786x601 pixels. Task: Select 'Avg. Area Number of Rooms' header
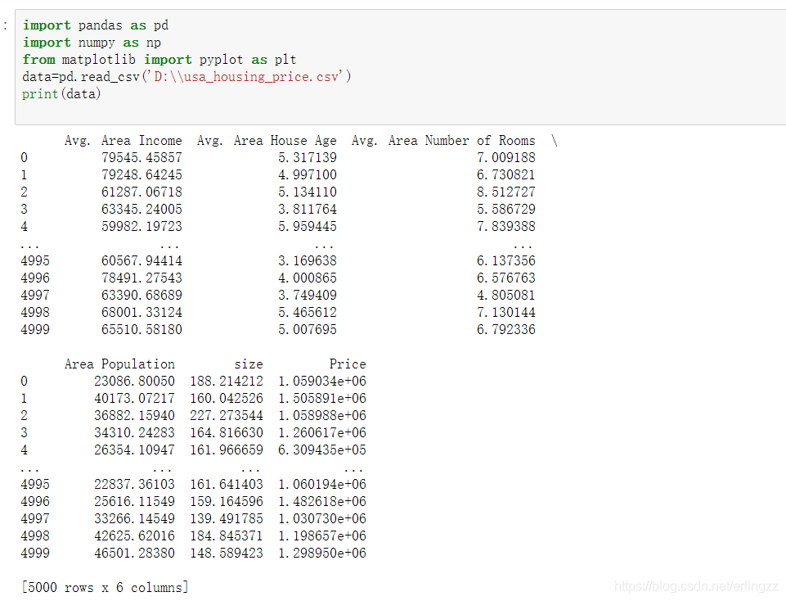coord(443,141)
